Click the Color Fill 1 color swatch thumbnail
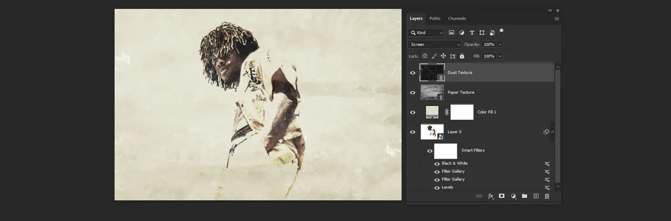This screenshot has height=221, width=671. (x=433, y=112)
